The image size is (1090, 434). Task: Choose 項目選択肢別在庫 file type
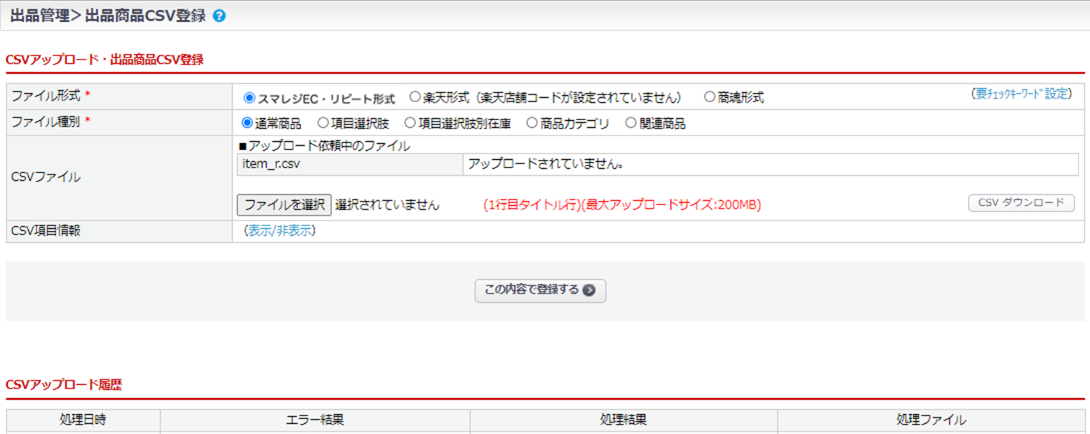click(x=410, y=123)
